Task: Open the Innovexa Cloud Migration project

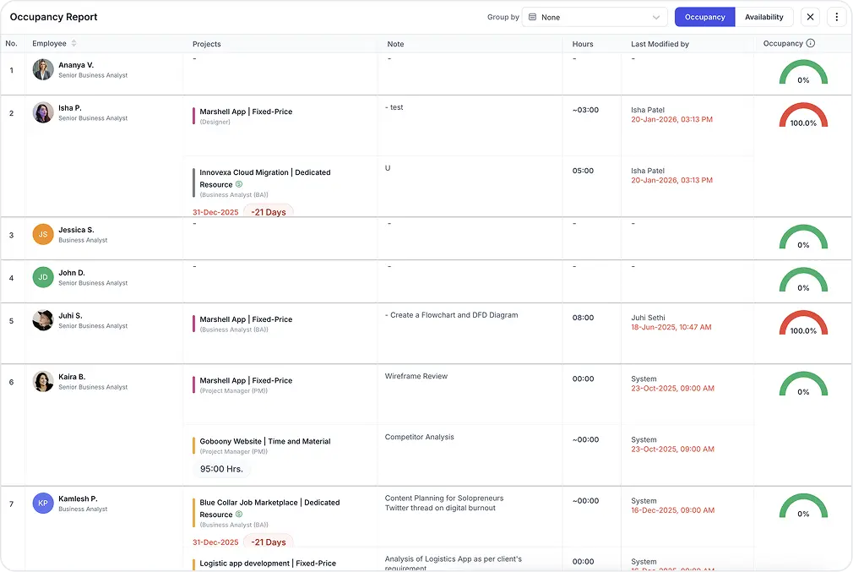Action: tap(265, 178)
